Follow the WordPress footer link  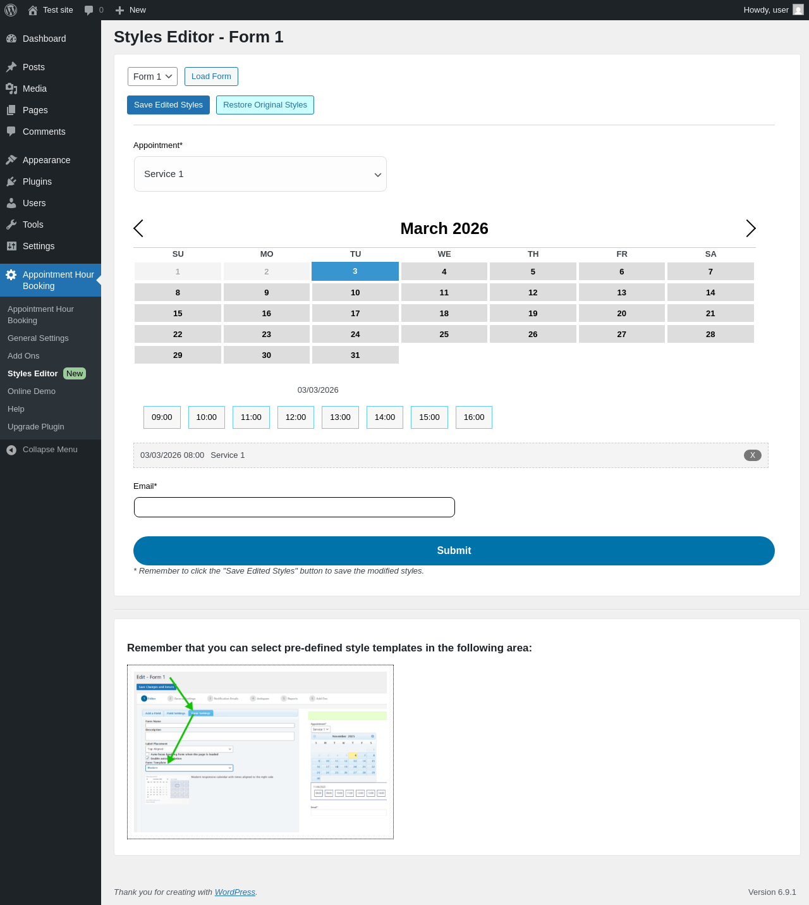coord(235,892)
